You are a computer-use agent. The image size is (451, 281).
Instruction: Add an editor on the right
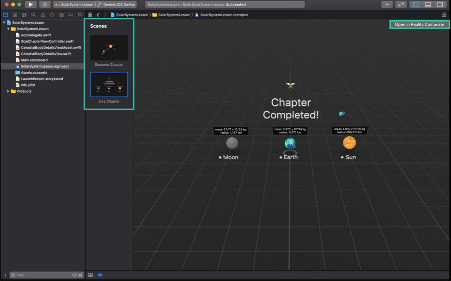point(444,15)
